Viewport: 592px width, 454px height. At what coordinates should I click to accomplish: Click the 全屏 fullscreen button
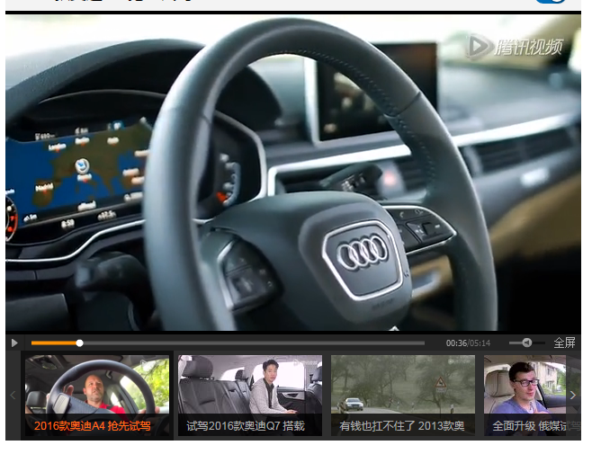coord(564,343)
